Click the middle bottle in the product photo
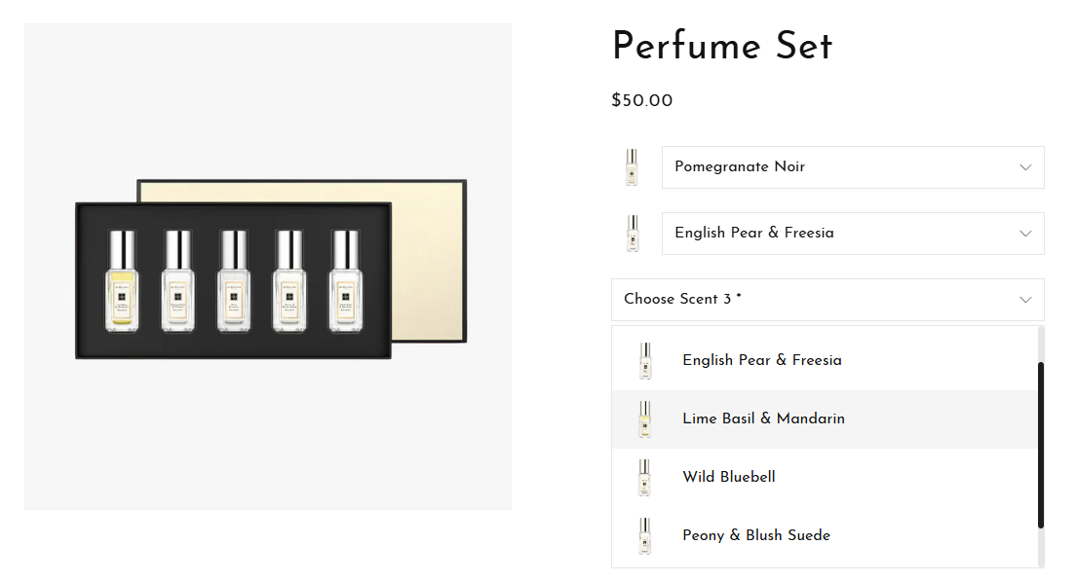The image size is (1077, 582). click(233, 281)
